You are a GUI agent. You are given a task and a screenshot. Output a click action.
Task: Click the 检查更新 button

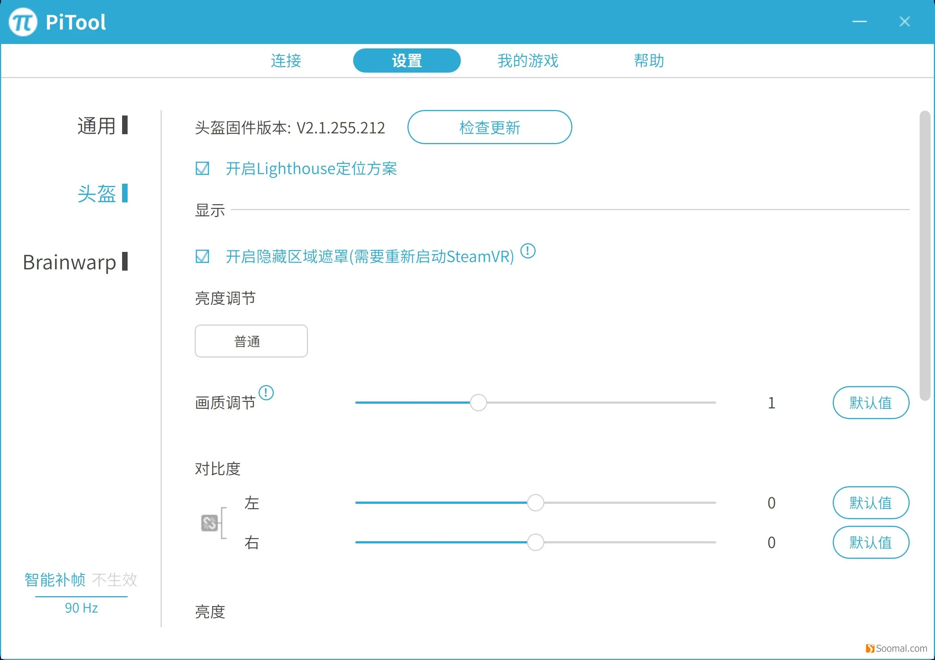[x=489, y=128]
